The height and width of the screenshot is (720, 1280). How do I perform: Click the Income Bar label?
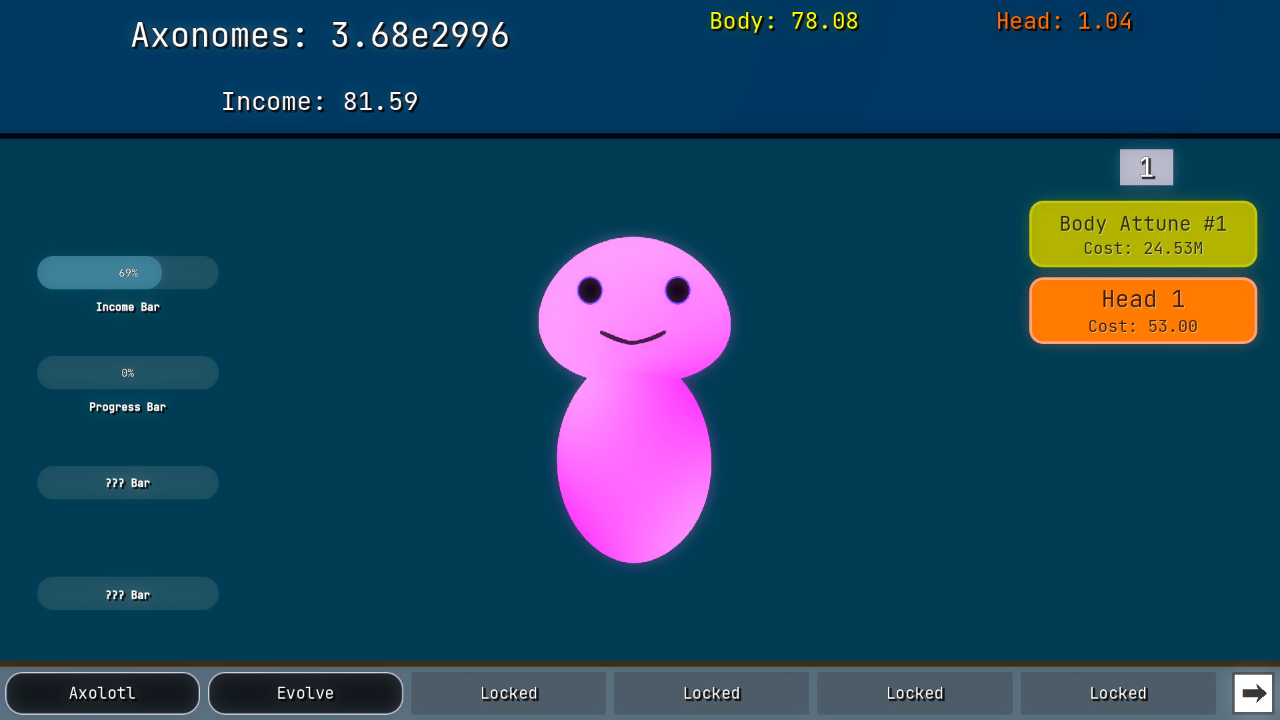click(x=128, y=307)
